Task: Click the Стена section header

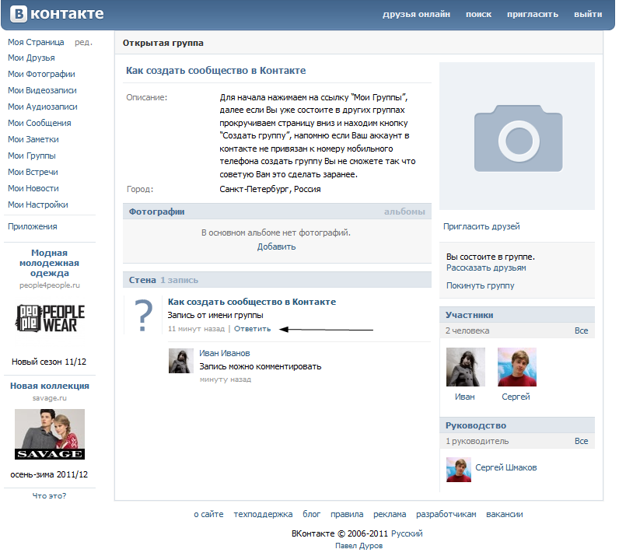Action: click(278, 281)
